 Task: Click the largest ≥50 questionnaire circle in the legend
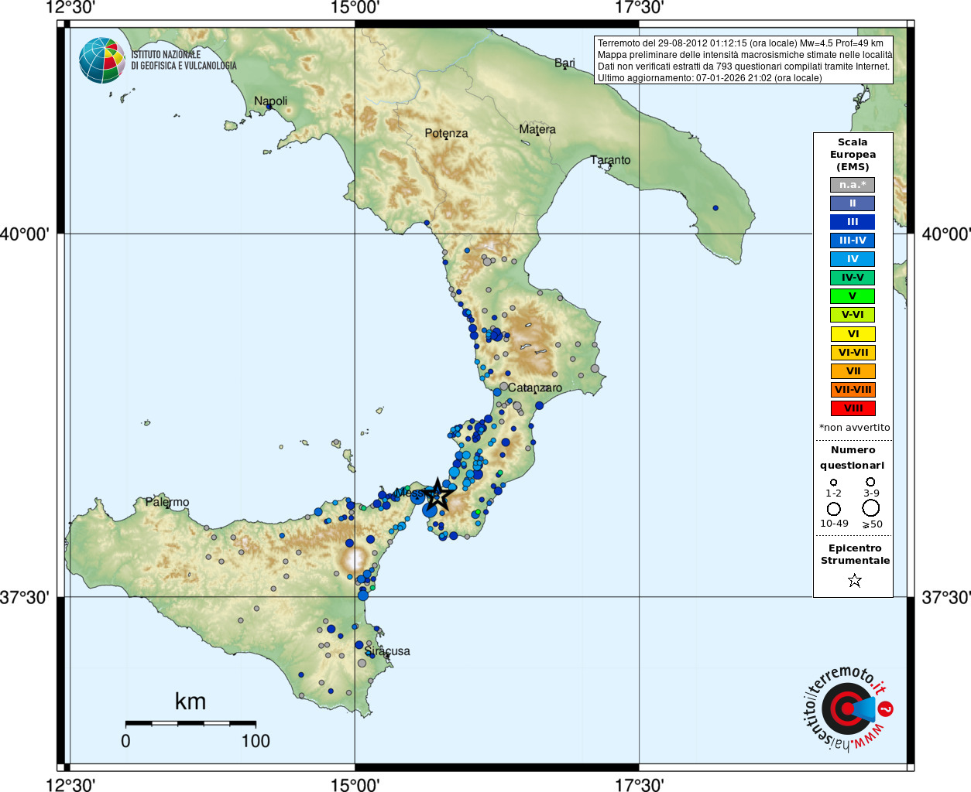coord(871,508)
